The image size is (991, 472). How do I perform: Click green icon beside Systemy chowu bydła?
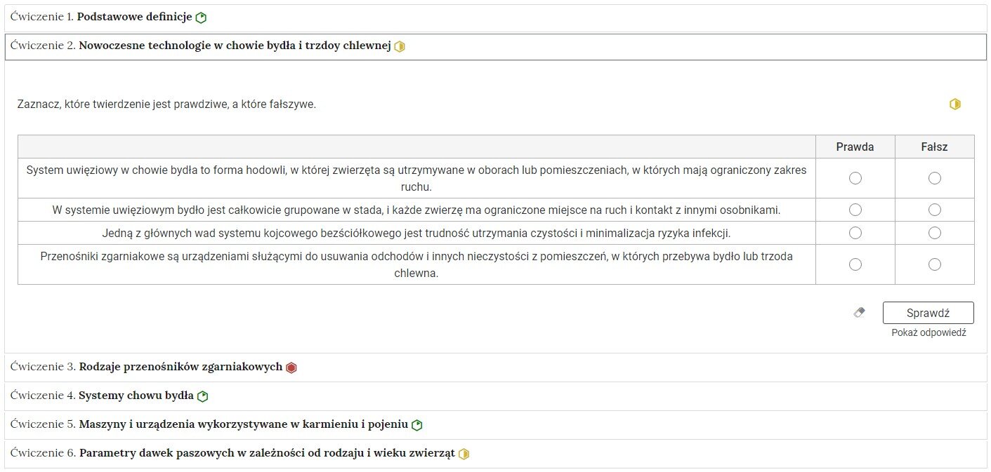coord(203,396)
